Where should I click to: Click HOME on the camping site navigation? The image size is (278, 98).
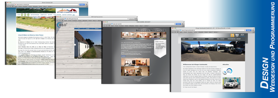[x=19, y=15]
